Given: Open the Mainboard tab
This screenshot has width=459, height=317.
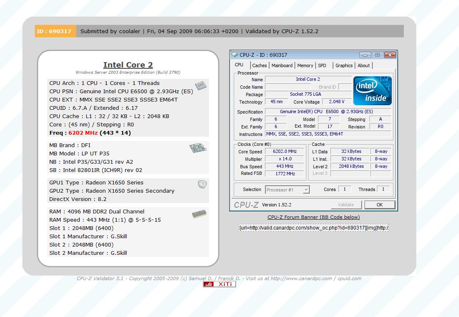Looking at the screenshot, I should click(282, 65).
